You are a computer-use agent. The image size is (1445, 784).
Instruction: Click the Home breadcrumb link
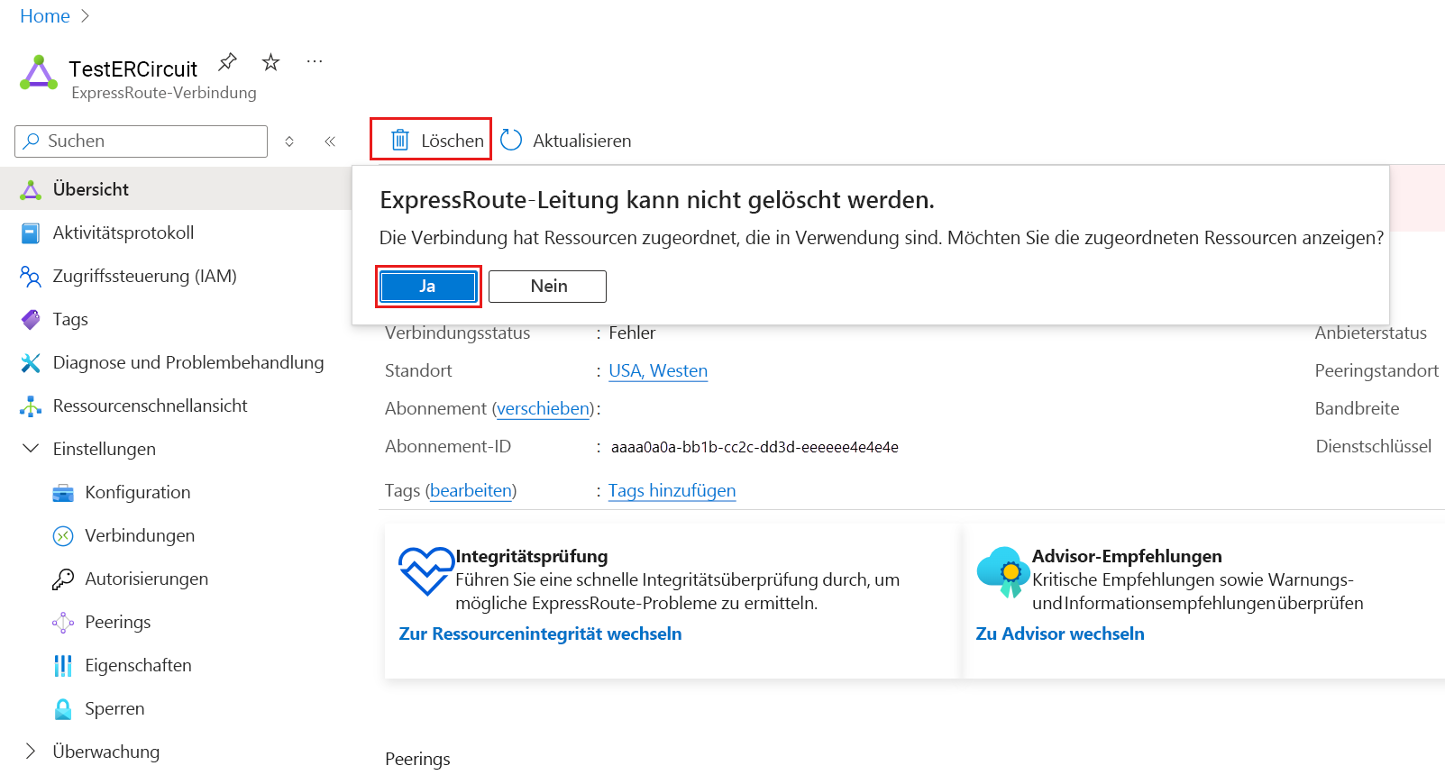tap(45, 16)
